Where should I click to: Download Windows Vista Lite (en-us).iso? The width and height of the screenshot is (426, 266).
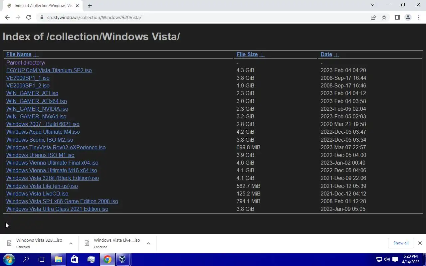point(42,186)
